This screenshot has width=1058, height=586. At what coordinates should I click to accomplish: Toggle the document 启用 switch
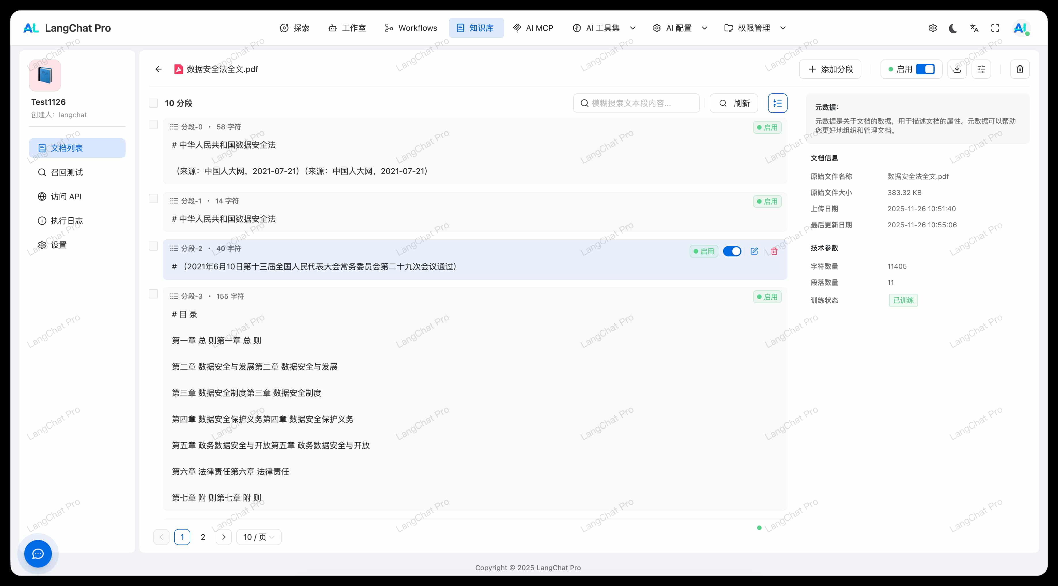pyautogui.click(x=925, y=69)
